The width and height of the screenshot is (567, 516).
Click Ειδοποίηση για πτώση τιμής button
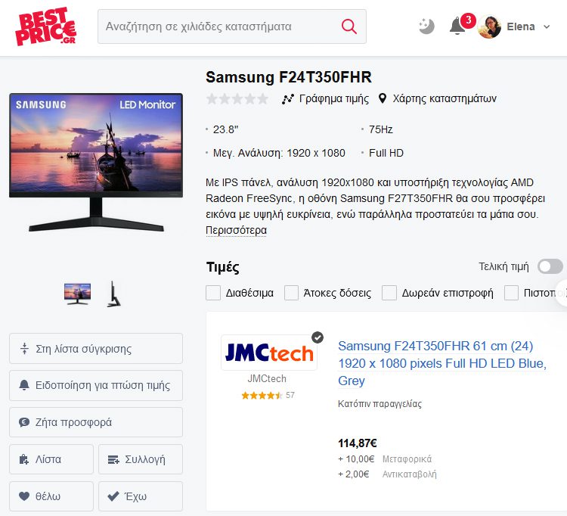96,385
